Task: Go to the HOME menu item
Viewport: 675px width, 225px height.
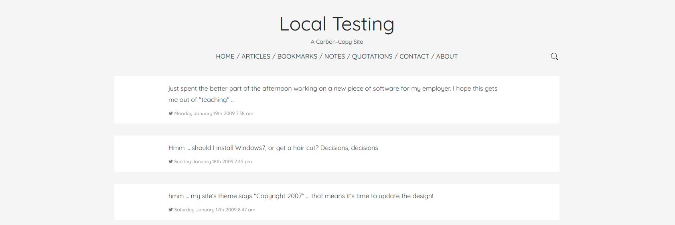Action: pos(225,57)
